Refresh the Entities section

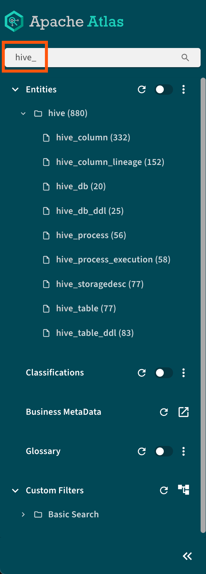coord(142,89)
